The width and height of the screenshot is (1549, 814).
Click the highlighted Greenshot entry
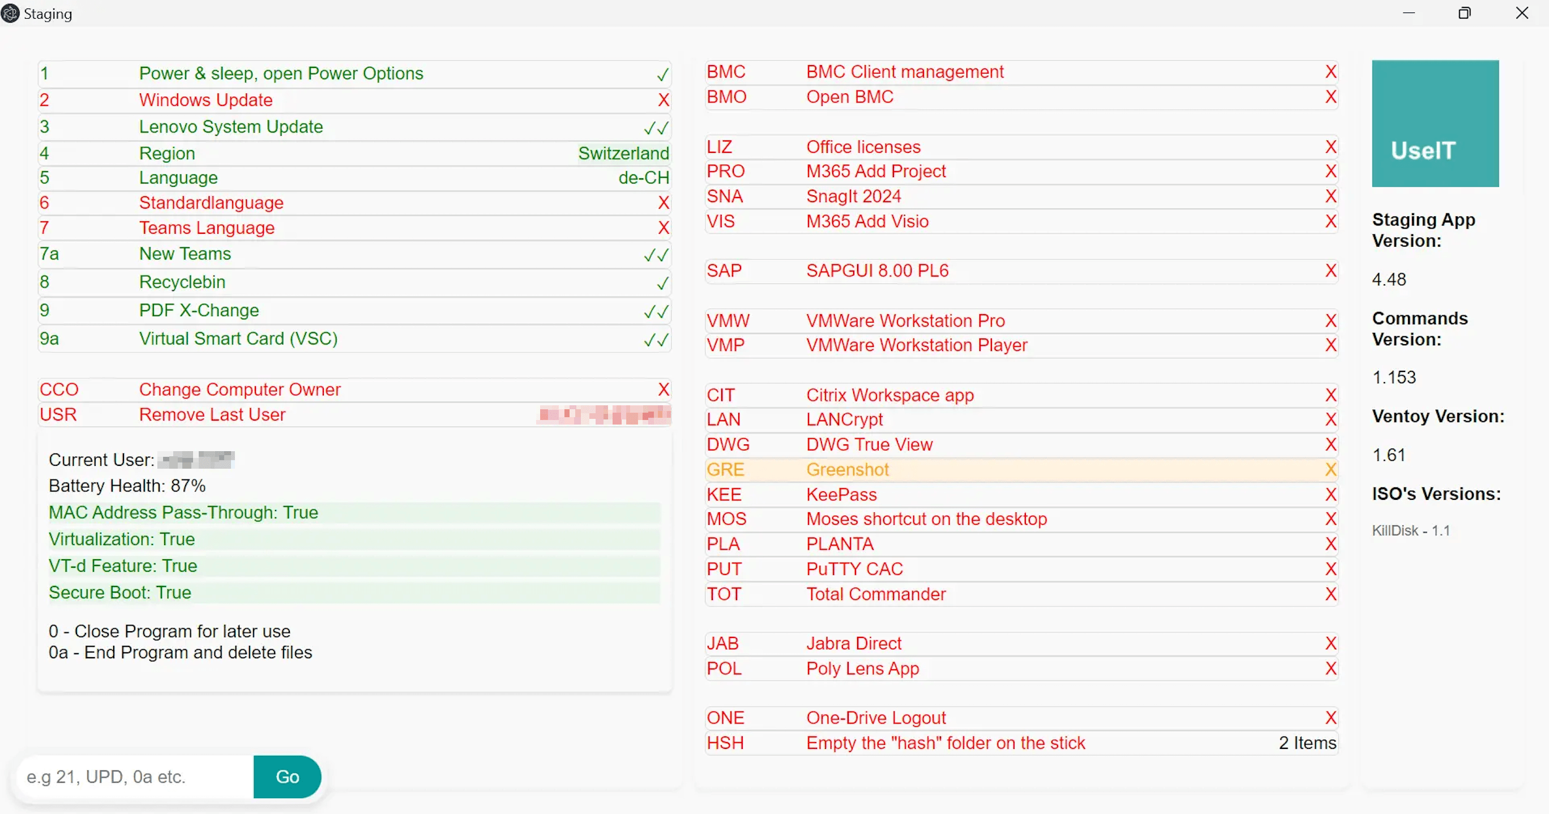pos(1021,470)
